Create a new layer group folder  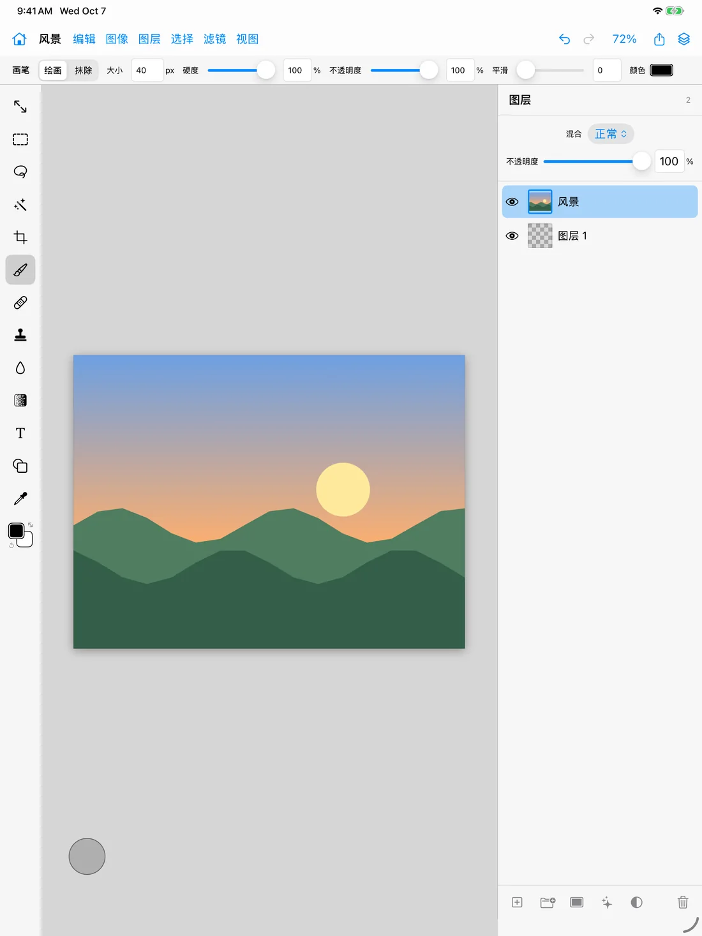click(x=548, y=902)
